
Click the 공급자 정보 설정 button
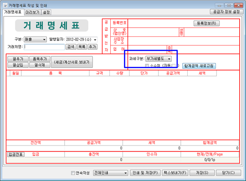[x=226, y=11]
